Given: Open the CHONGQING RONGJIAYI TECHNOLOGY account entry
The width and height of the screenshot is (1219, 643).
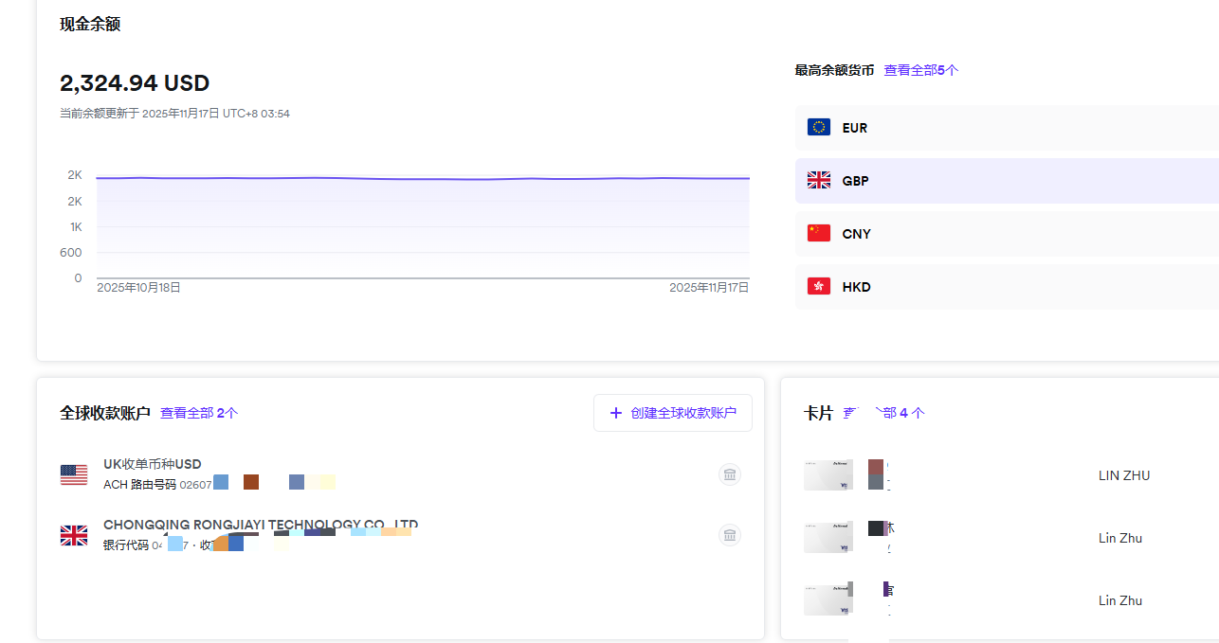Looking at the screenshot, I should [261, 524].
